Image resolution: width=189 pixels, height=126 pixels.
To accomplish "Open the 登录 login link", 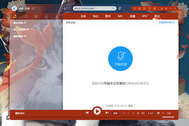I will click(21, 8).
